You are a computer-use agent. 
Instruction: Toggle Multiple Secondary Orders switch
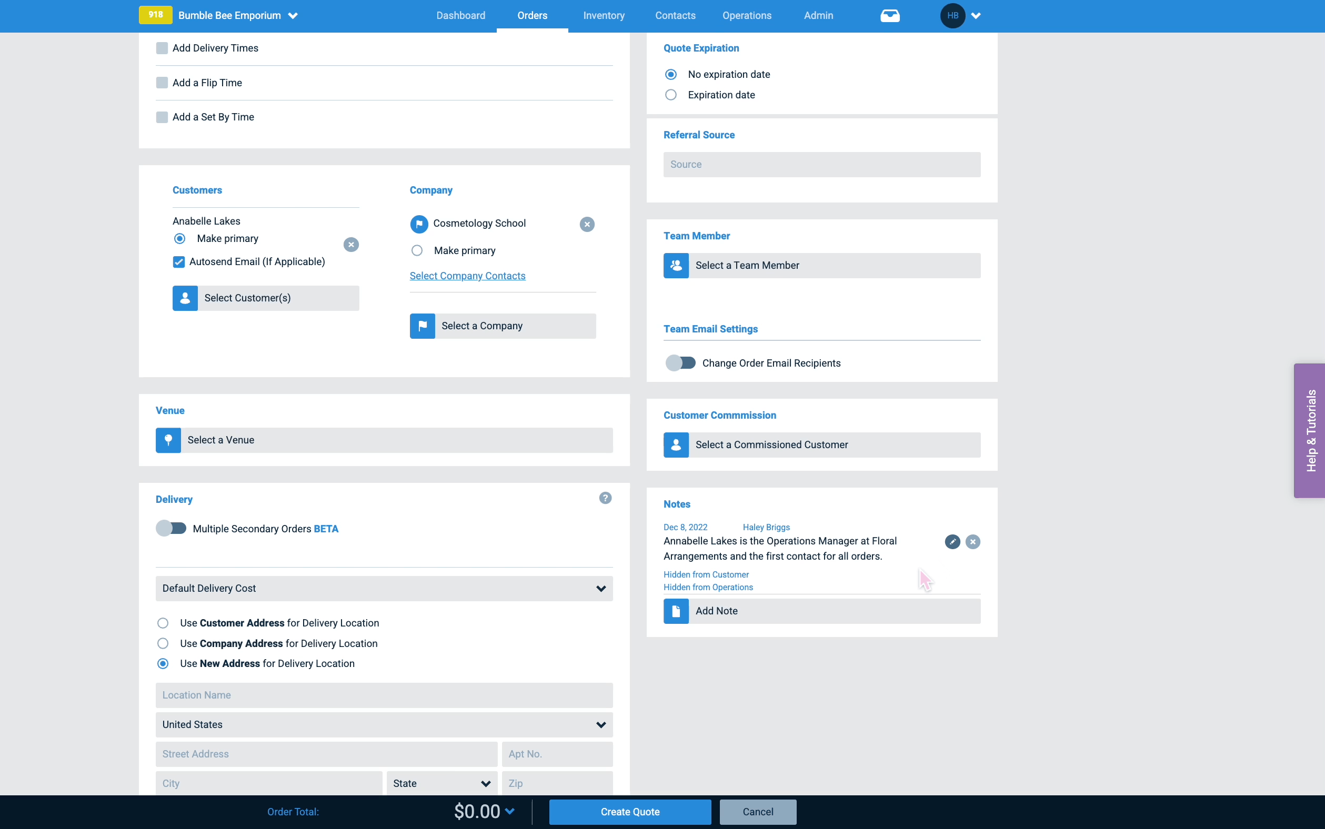[171, 528]
